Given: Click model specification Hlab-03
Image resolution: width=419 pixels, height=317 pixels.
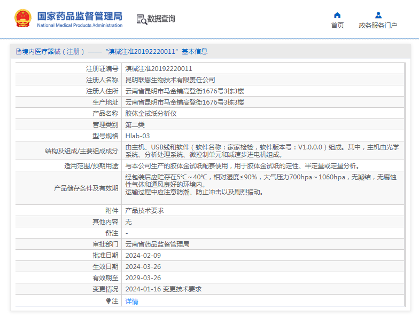Looking at the screenshot, I should tap(138, 136).
